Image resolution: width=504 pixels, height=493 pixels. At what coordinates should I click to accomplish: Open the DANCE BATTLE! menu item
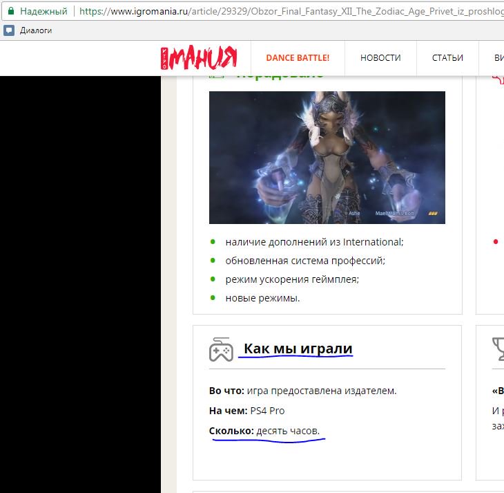pyautogui.click(x=298, y=58)
